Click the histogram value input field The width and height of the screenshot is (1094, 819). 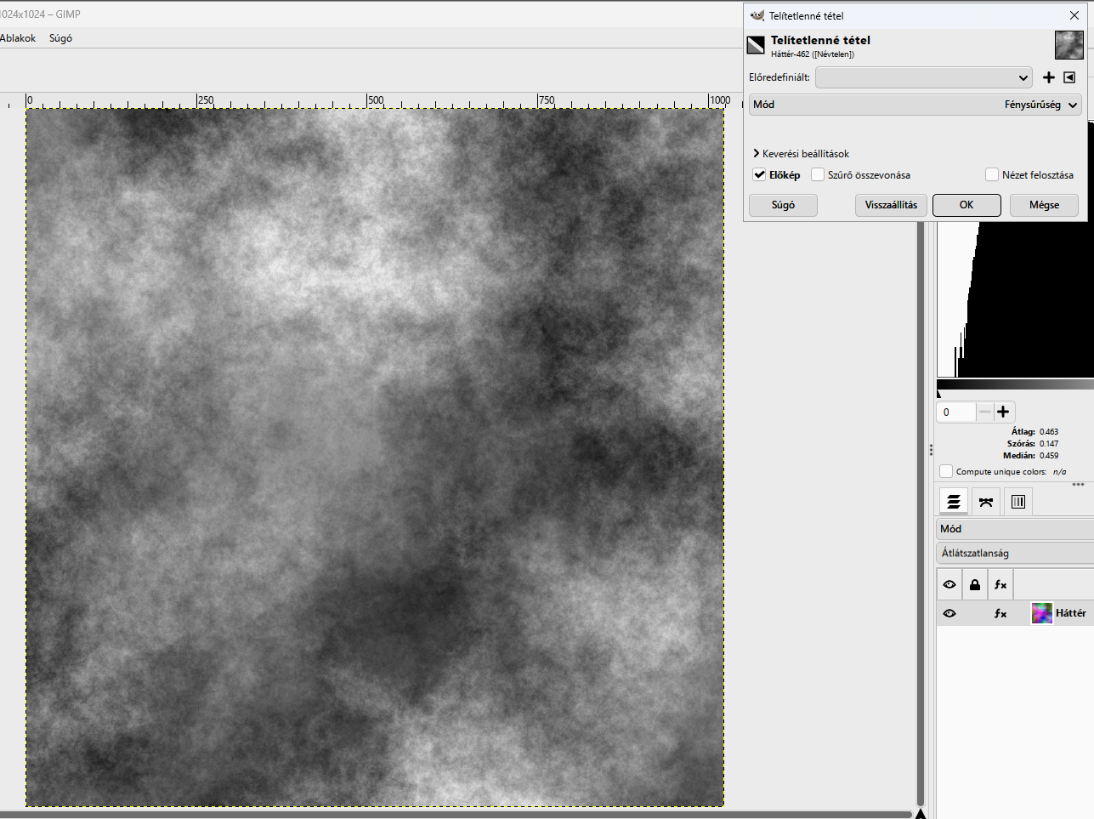pyautogui.click(x=956, y=412)
